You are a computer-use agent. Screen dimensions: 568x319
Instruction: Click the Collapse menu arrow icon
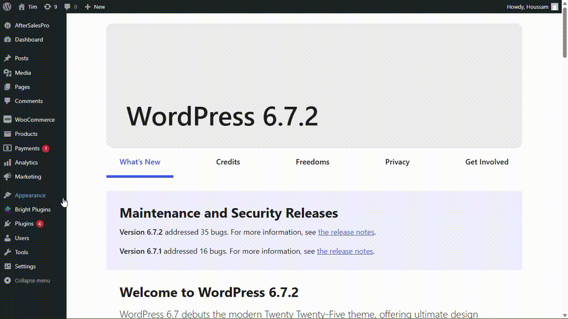pyautogui.click(x=7, y=281)
